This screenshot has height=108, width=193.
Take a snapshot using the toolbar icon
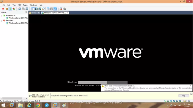point(20,9)
